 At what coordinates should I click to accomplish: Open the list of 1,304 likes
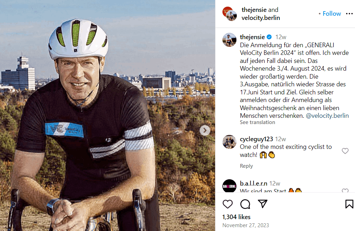236,217
